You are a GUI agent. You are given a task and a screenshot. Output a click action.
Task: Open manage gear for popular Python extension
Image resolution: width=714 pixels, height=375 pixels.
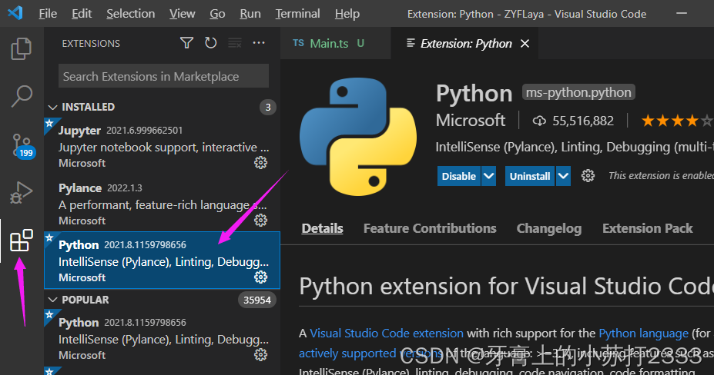260,355
